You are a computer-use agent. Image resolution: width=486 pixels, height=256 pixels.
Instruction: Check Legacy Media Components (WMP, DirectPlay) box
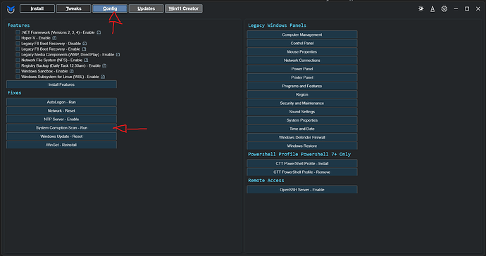click(18, 54)
